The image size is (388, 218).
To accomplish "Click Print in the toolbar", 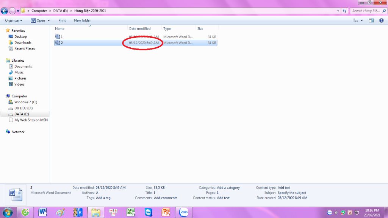I will tap(62, 20).
